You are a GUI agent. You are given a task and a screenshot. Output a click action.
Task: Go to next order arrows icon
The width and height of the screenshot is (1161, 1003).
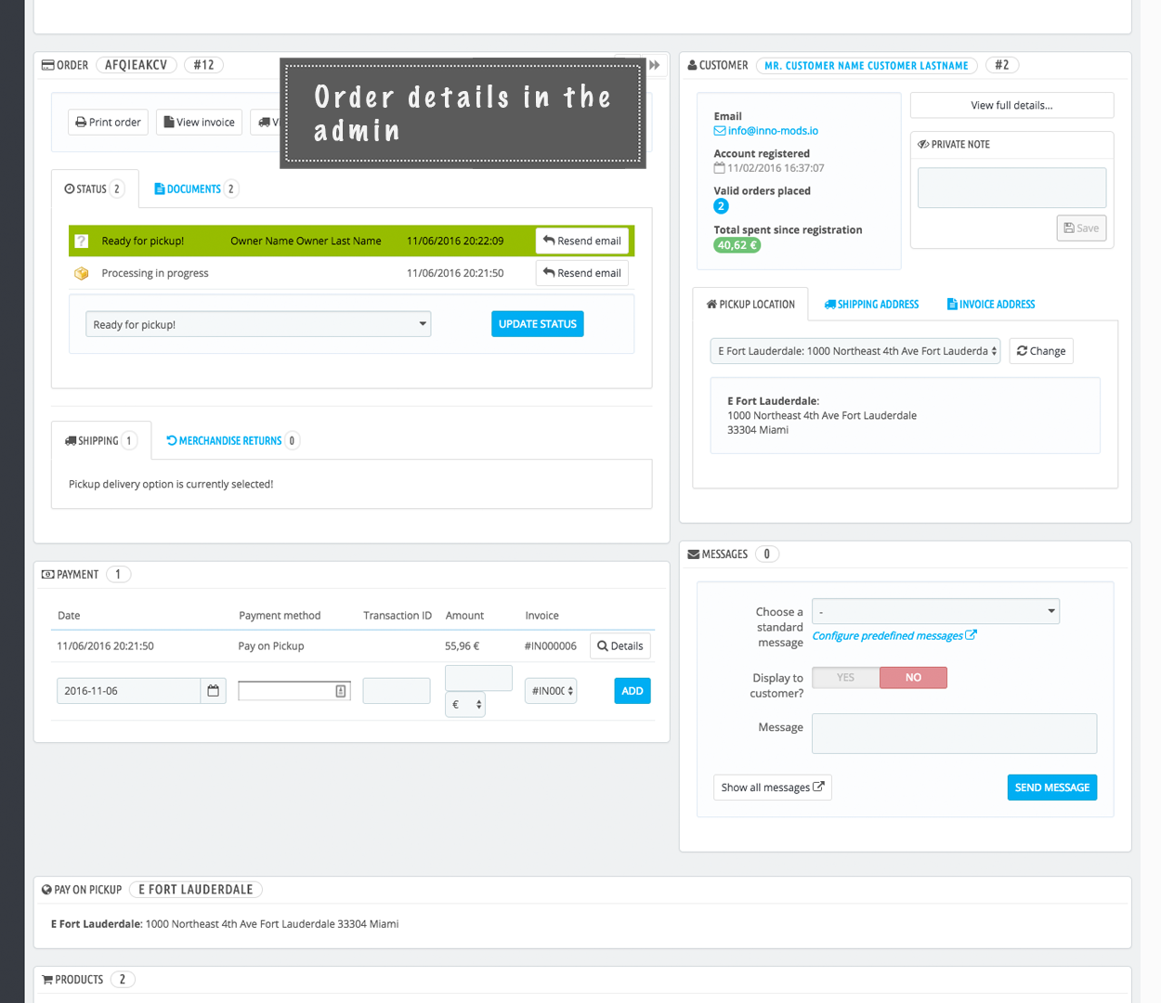[x=655, y=65]
